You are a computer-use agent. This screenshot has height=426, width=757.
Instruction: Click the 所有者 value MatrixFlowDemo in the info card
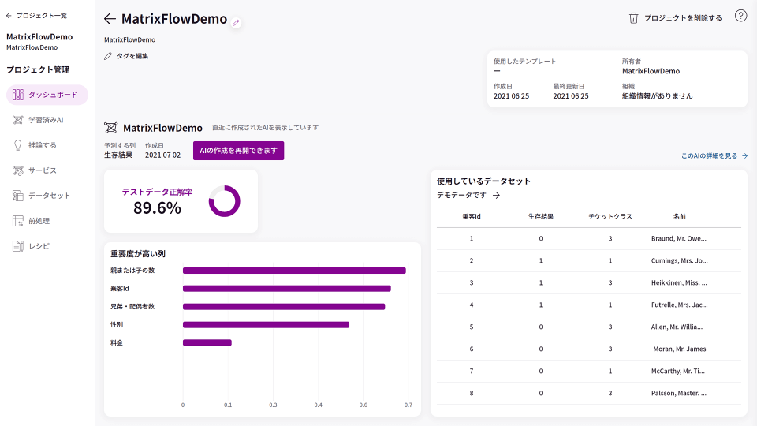pyautogui.click(x=651, y=71)
